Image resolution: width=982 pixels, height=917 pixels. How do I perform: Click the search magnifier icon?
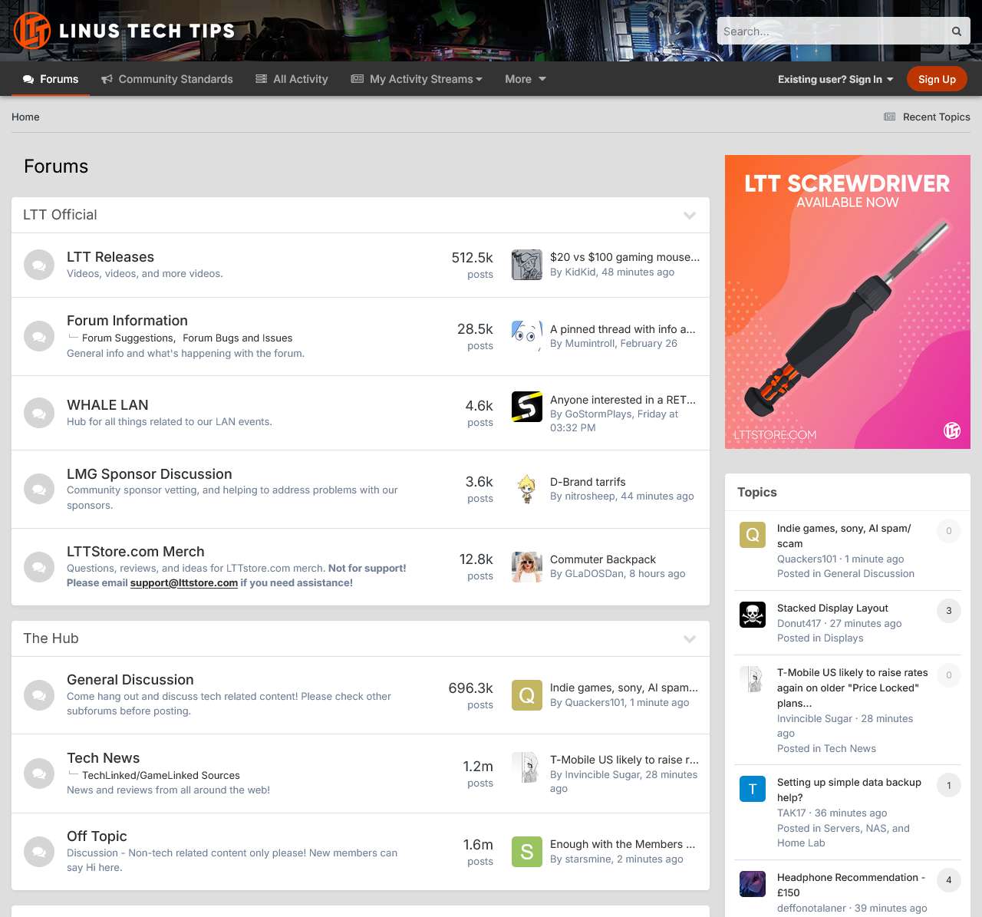tap(957, 31)
